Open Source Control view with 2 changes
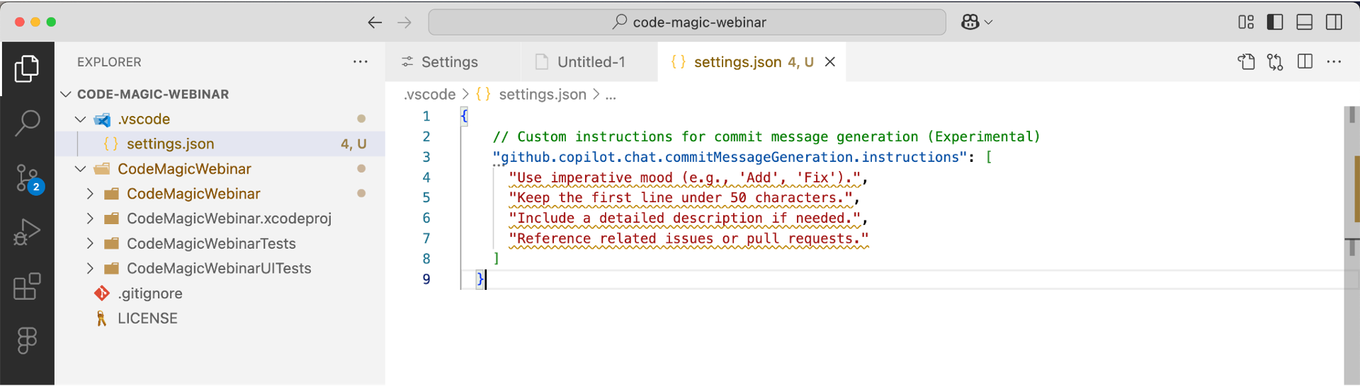This screenshot has width=1360, height=386. point(28,178)
